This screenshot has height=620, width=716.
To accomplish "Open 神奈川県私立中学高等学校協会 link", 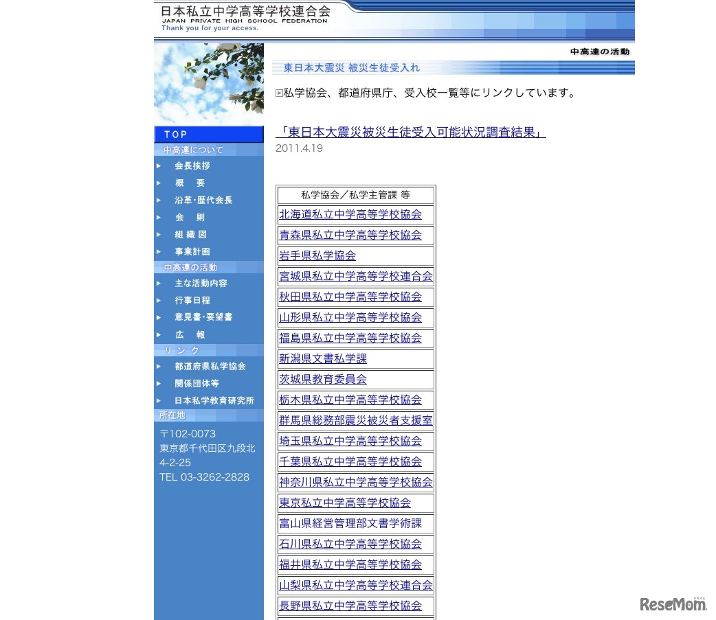I will pyautogui.click(x=356, y=482).
